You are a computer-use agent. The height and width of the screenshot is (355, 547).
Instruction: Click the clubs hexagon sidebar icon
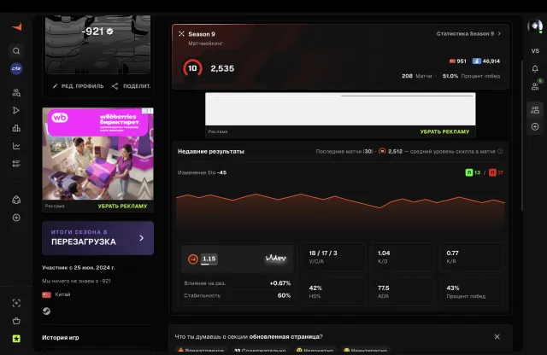(16, 200)
